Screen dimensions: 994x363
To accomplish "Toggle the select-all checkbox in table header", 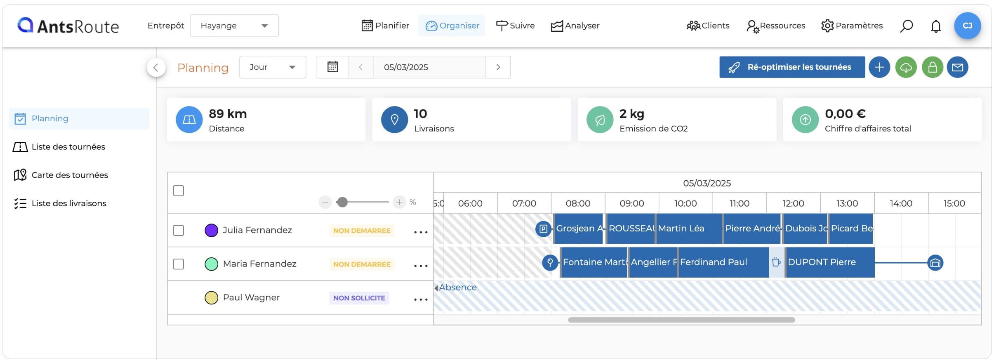I will point(179,191).
